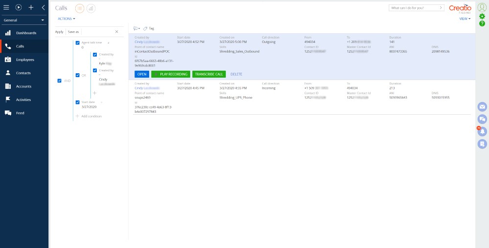Open system designer gear icon
Screen dimensions: 489x248
tap(482, 17)
